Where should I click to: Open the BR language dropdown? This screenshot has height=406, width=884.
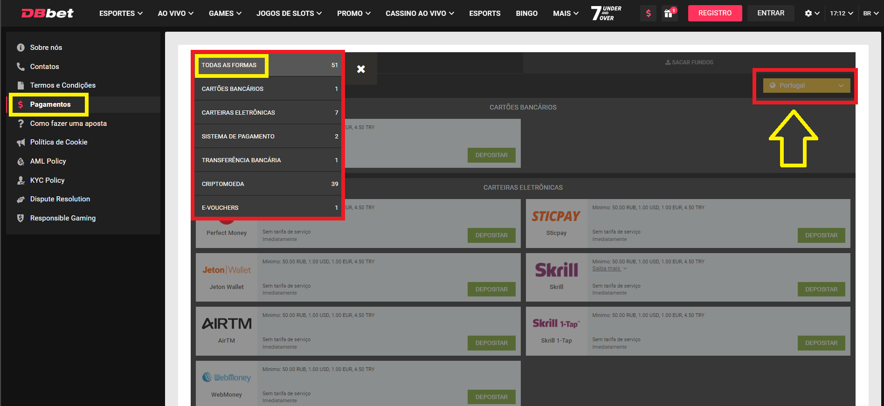[x=870, y=14]
